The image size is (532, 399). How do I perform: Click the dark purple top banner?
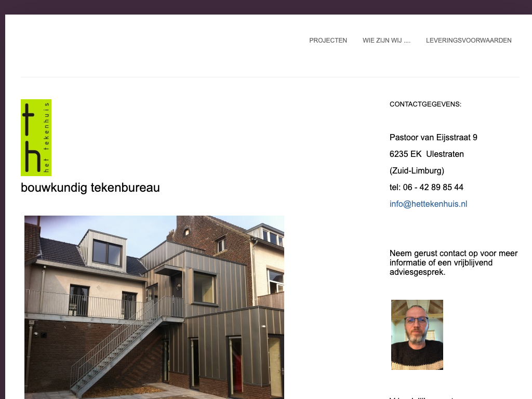pyautogui.click(x=266, y=7)
